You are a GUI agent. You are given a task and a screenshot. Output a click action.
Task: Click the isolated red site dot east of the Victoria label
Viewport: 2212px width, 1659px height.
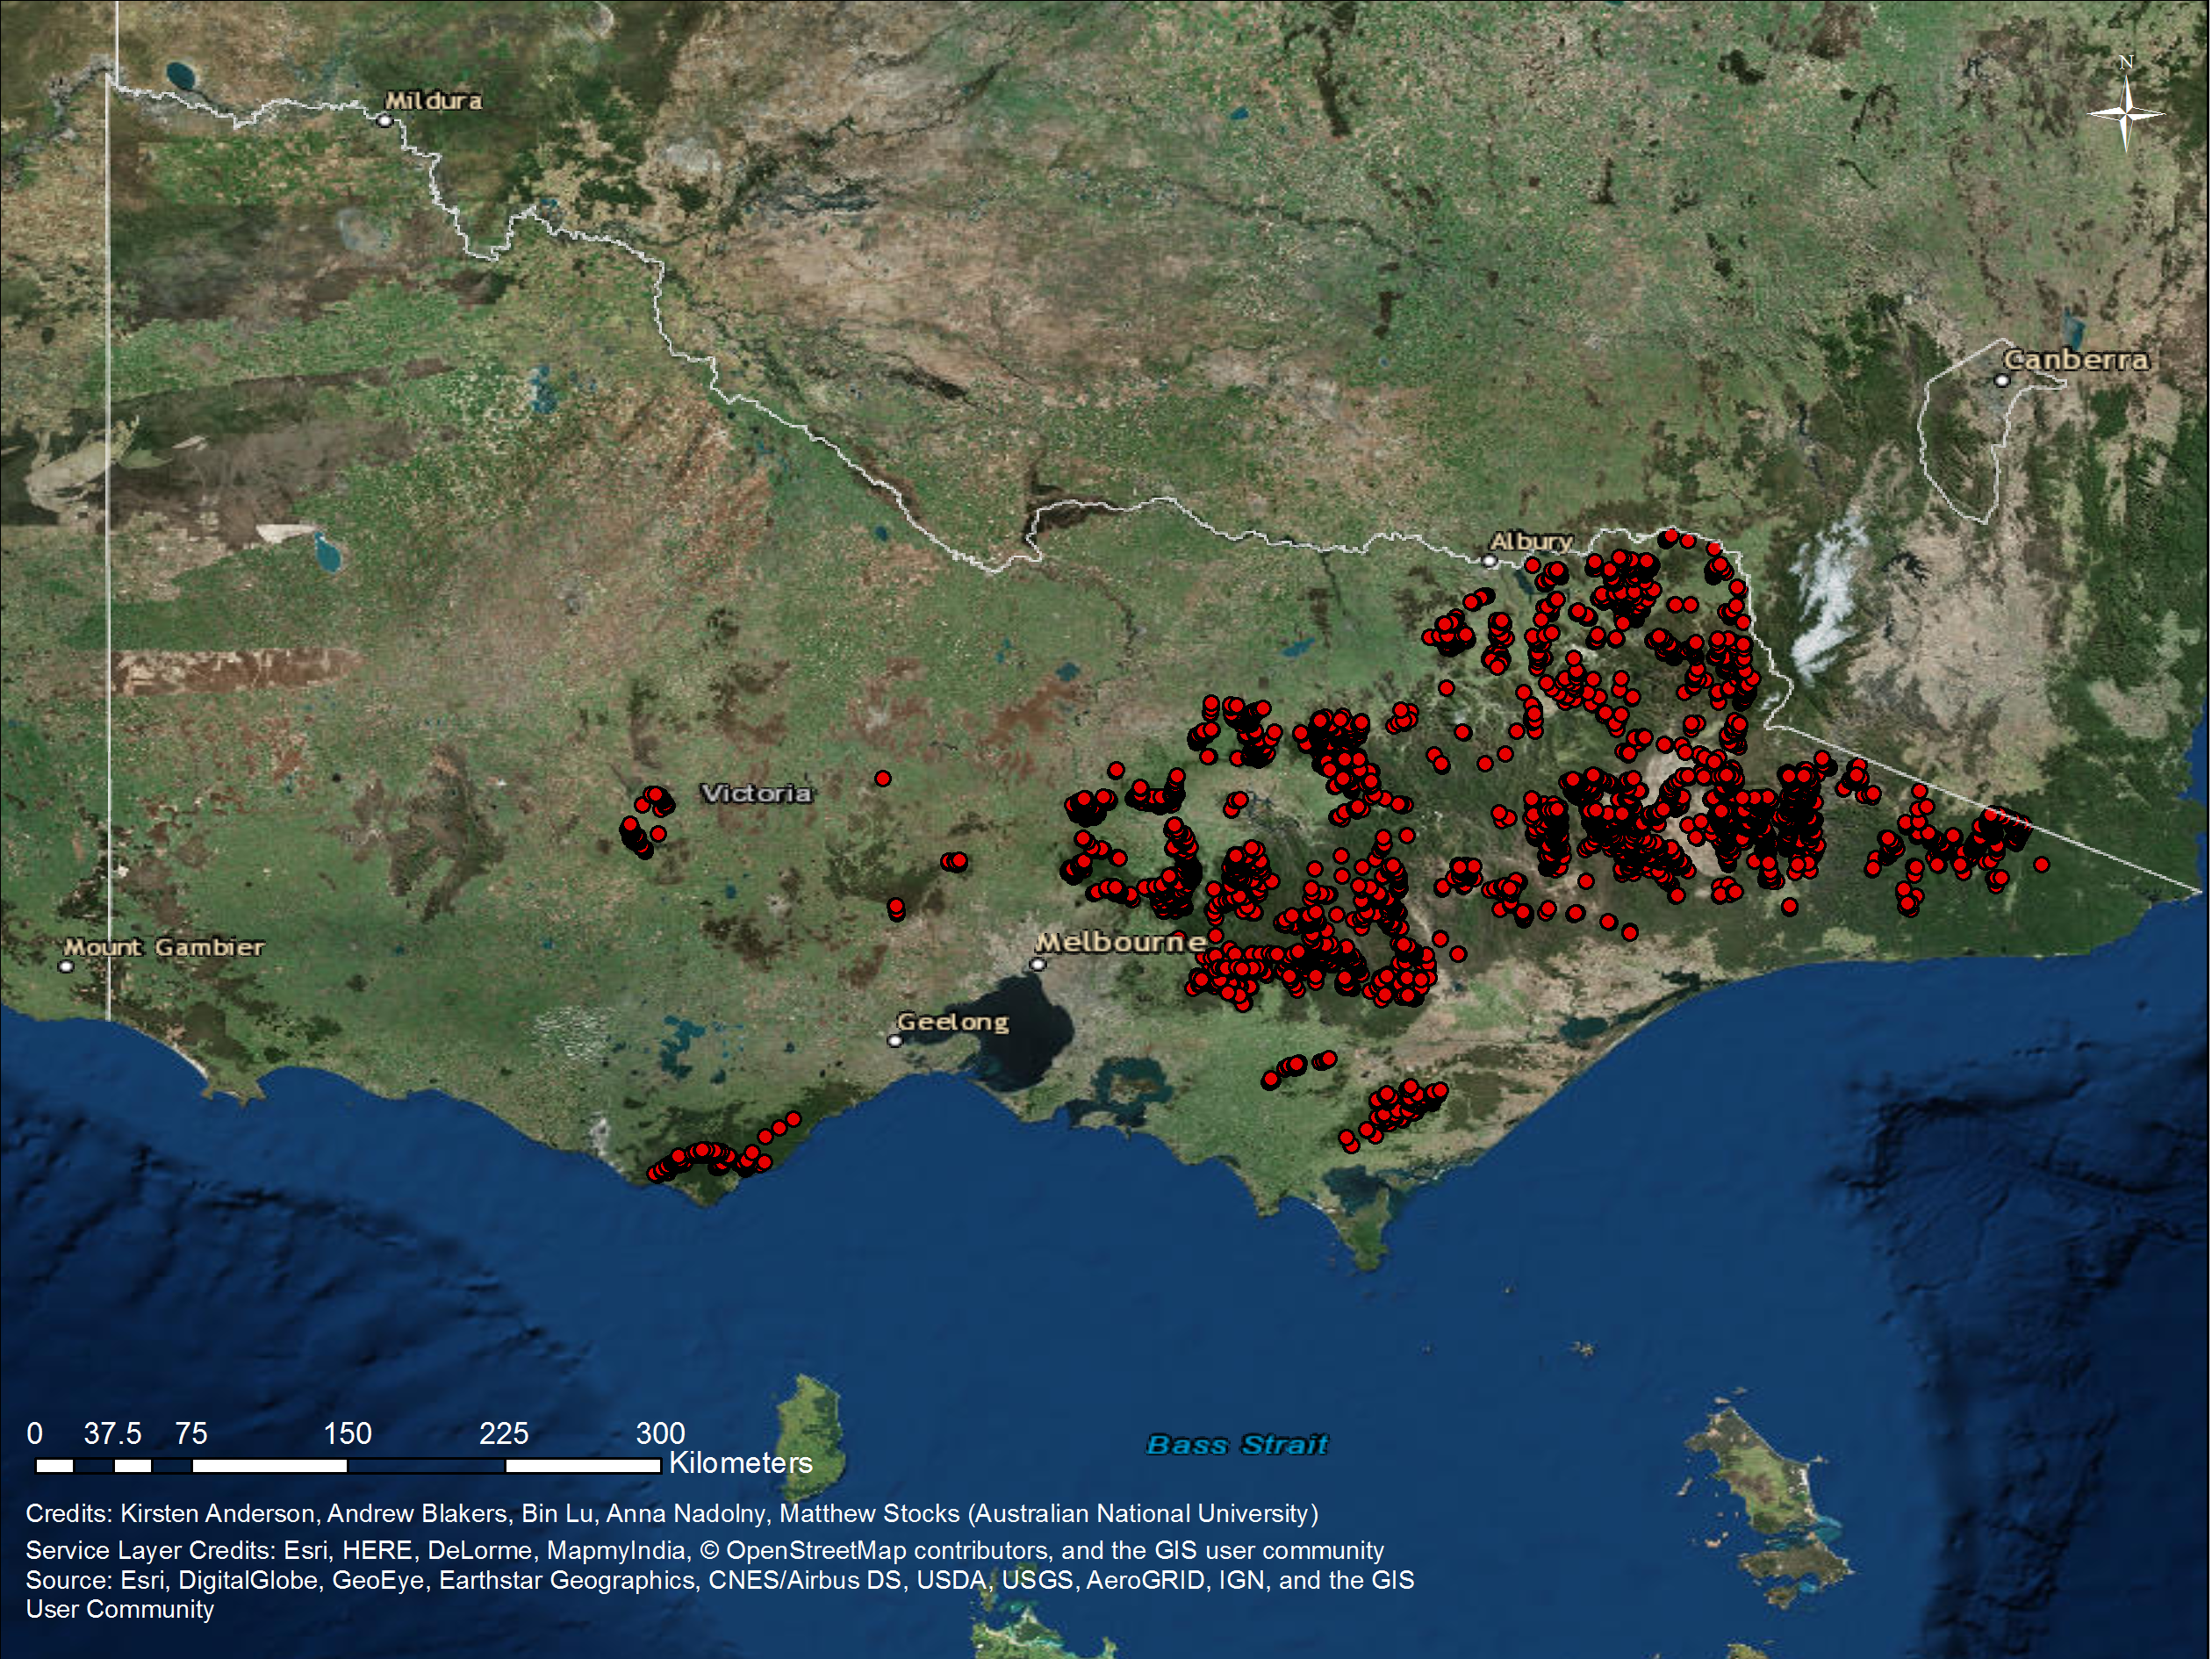click(x=882, y=778)
